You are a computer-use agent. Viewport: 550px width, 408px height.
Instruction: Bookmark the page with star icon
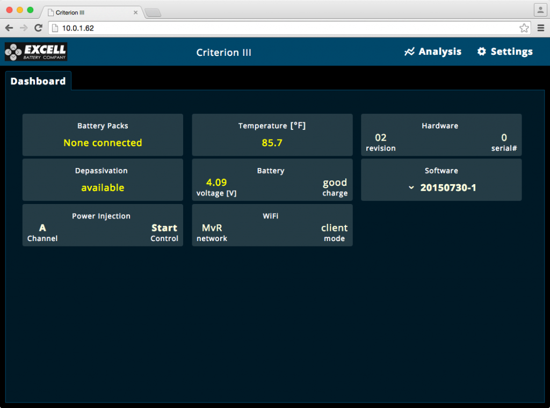coord(524,28)
